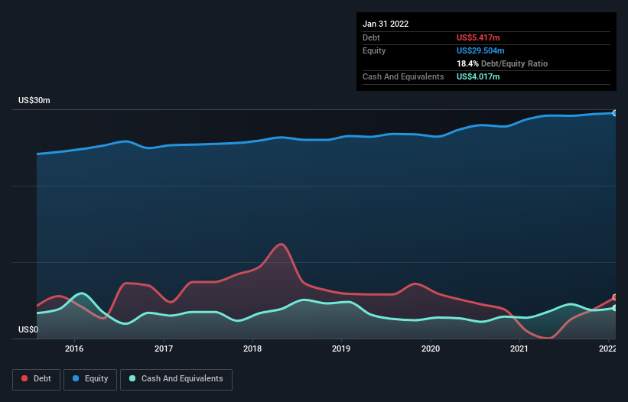628x402 pixels.
Task: Click the red Debt end-point marker
Action: click(615, 297)
